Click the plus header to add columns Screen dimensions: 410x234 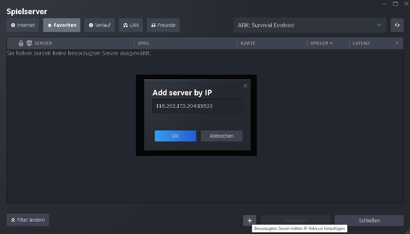(x=397, y=43)
